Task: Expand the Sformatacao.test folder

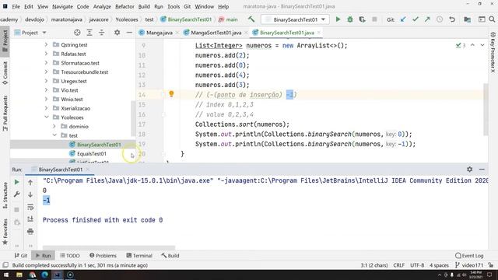Action: [x=47, y=62]
